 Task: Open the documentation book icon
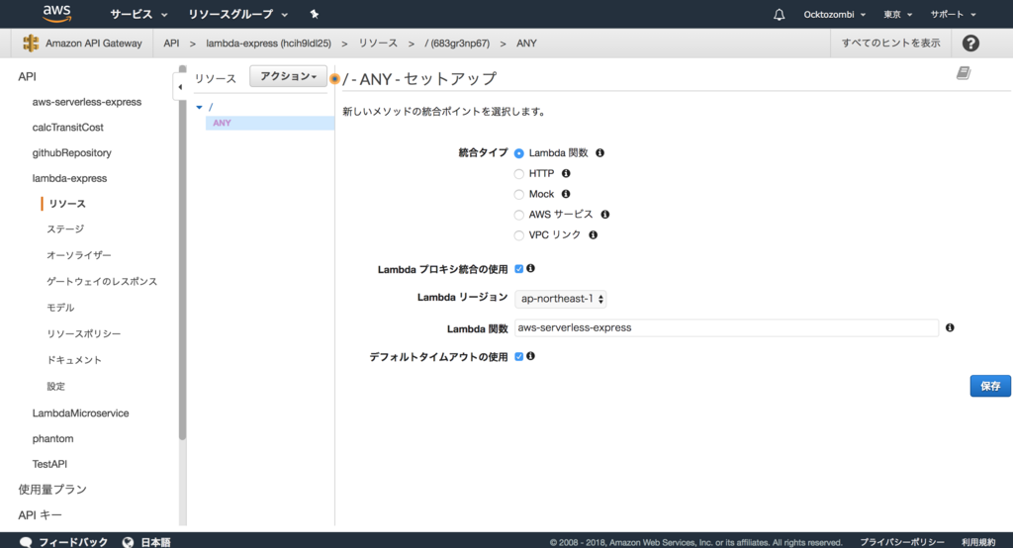[x=964, y=73]
